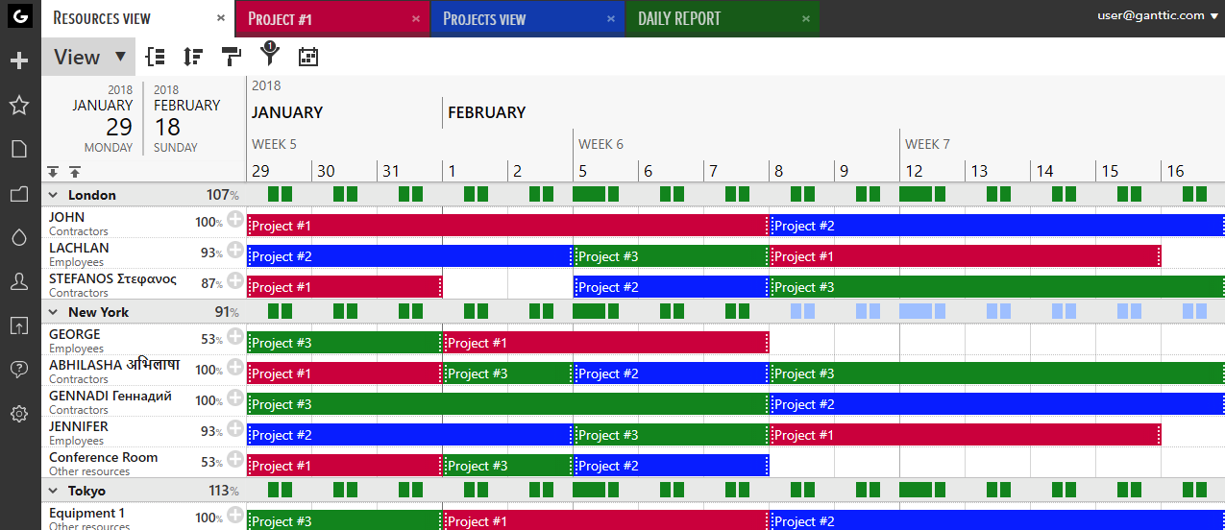1225x530 pixels.
Task: Close the Resources view tab
Action: [221, 18]
